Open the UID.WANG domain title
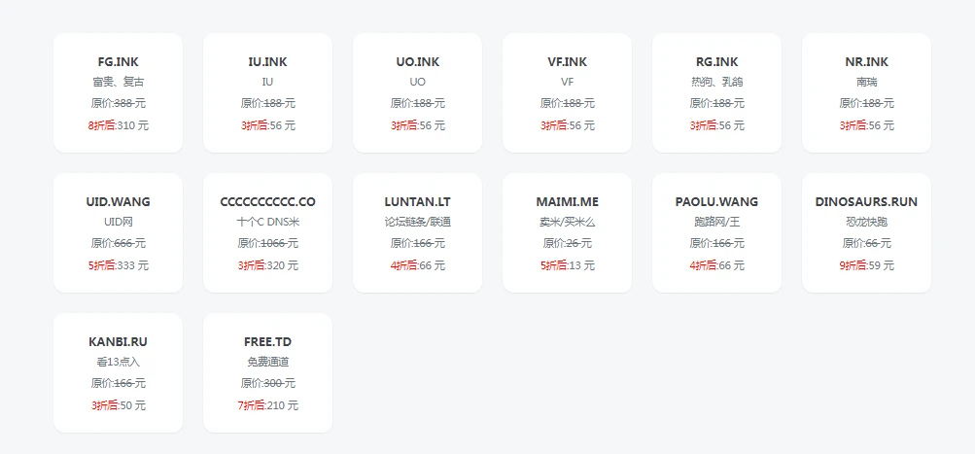 (118, 202)
